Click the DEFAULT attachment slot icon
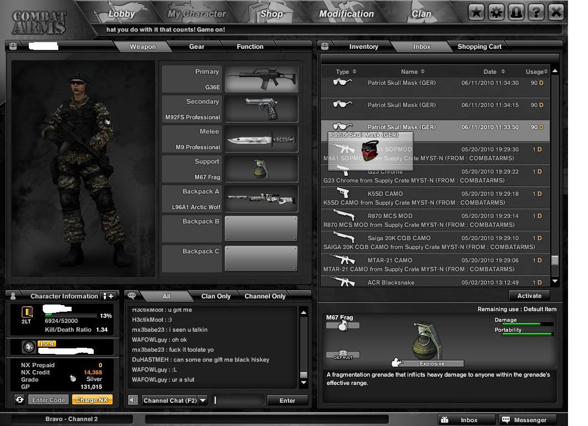The image size is (588, 426). (x=343, y=355)
